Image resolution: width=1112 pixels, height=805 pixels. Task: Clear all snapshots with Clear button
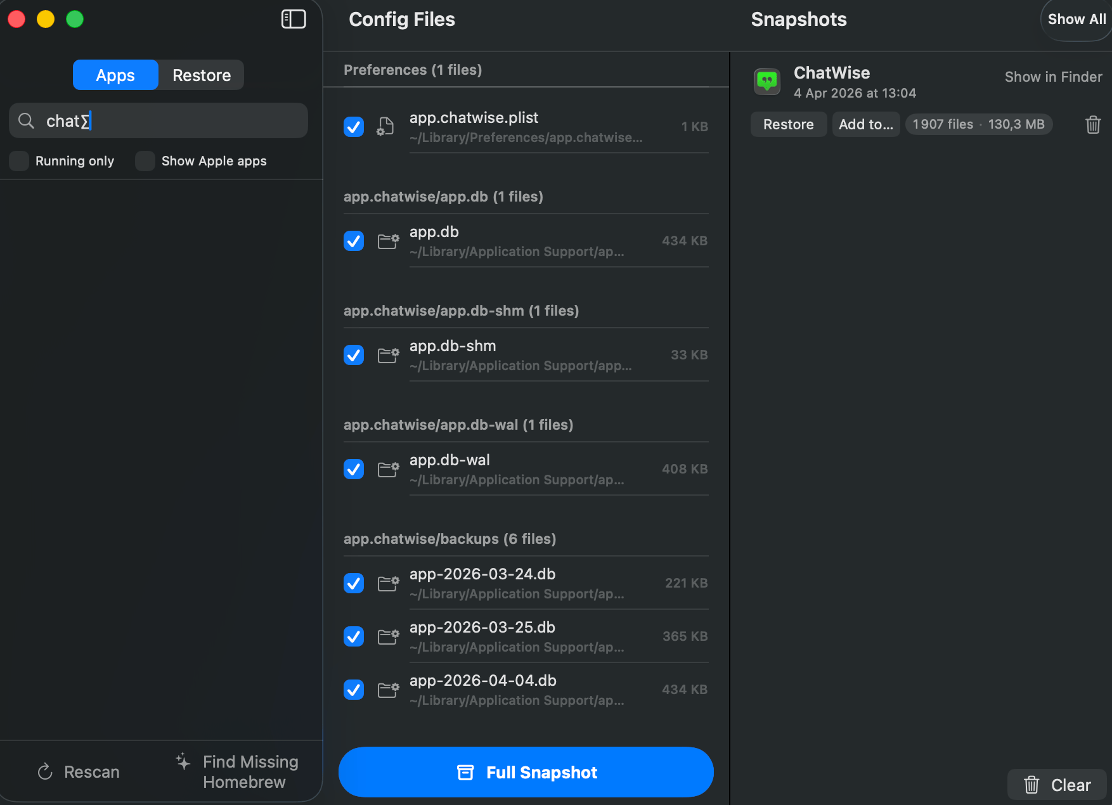1057,785
